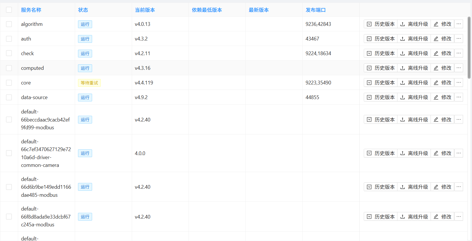Select the data-source row checkbox

9,97
